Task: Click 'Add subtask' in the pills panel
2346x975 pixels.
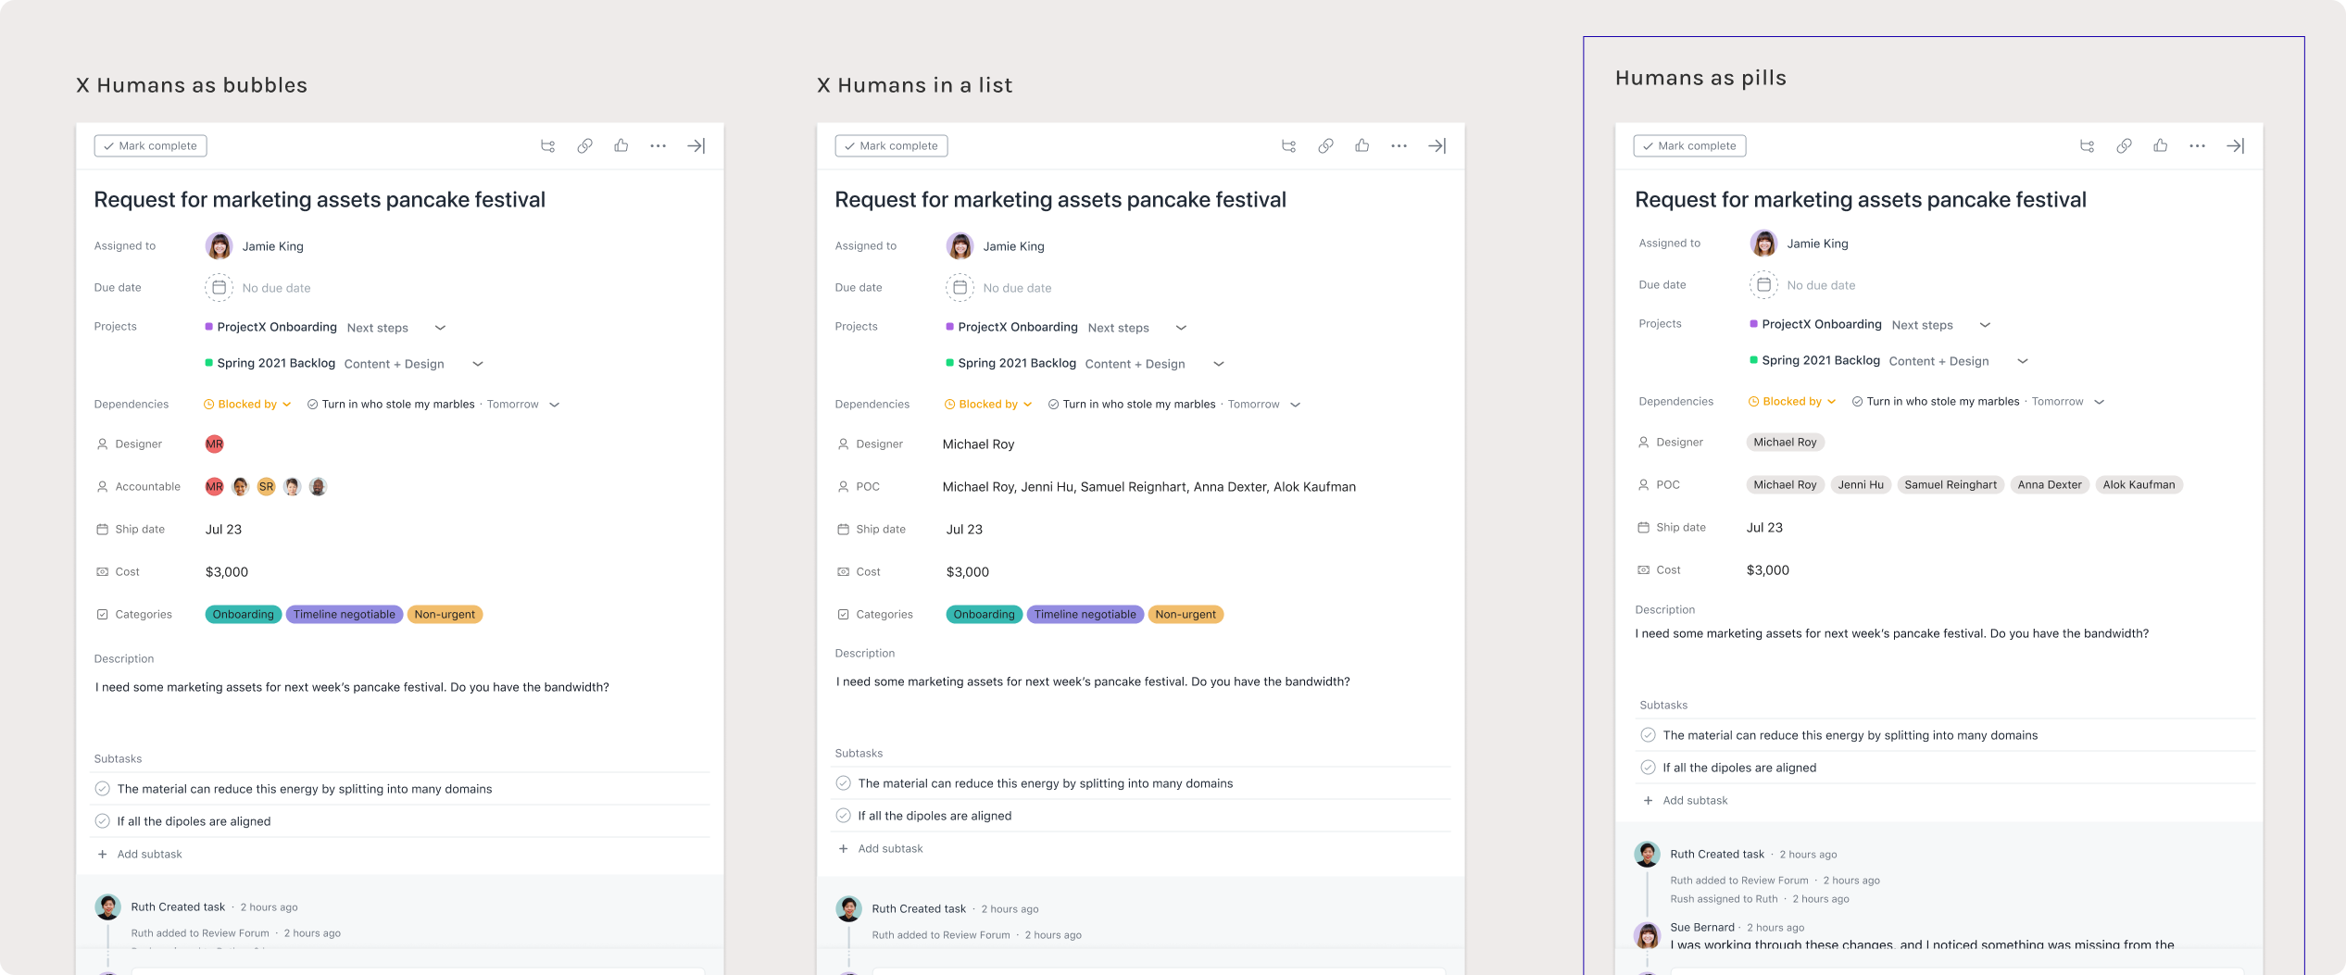Action: tap(1694, 800)
